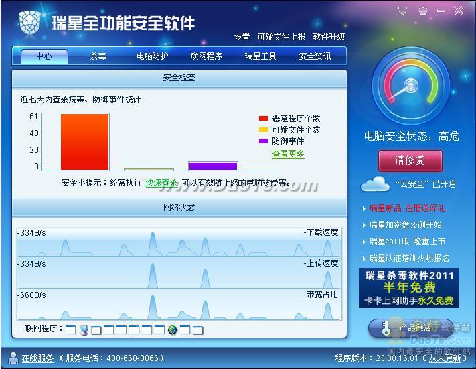
Task: Open news item 瑞星认证培训火热报名
Action: tap(409, 258)
